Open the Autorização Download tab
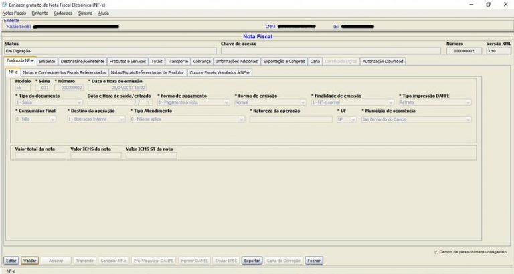 (x=383, y=62)
